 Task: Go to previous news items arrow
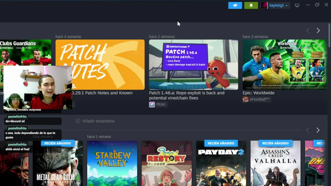[308, 30]
